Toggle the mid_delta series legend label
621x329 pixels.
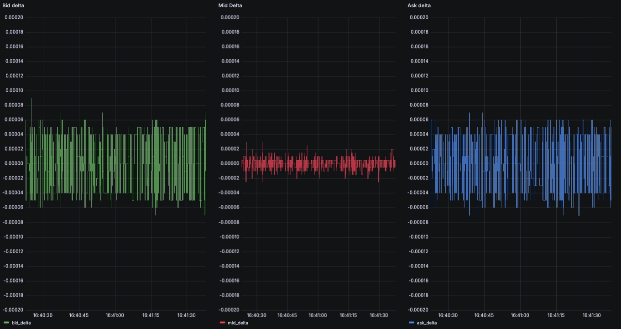point(238,323)
